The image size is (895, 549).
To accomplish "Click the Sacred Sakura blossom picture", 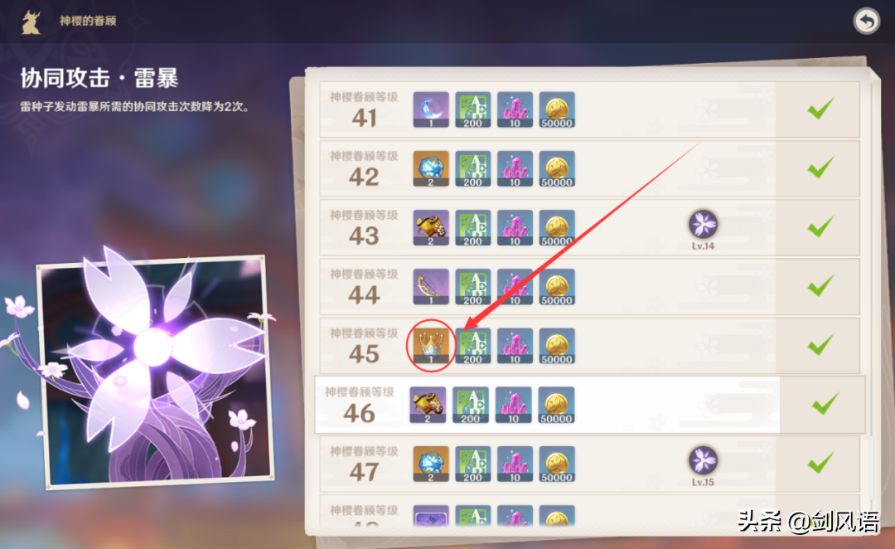I will coord(155,370).
